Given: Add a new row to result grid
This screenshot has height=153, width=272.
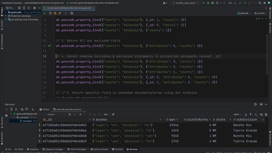Looking at the screenshot, I should [x=80, y=114].
